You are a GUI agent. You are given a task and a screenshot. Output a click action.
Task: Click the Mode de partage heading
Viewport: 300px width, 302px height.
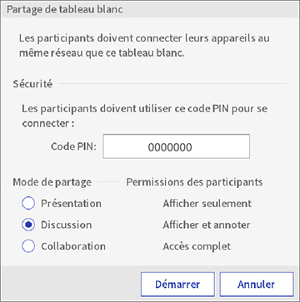(x=52, y=182)
